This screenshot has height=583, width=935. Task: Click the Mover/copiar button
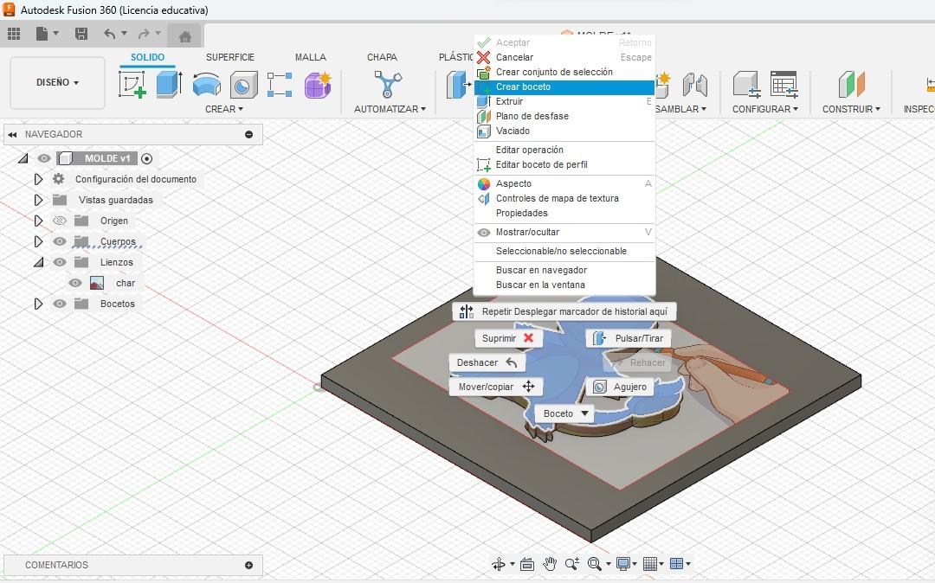(495, 387)
